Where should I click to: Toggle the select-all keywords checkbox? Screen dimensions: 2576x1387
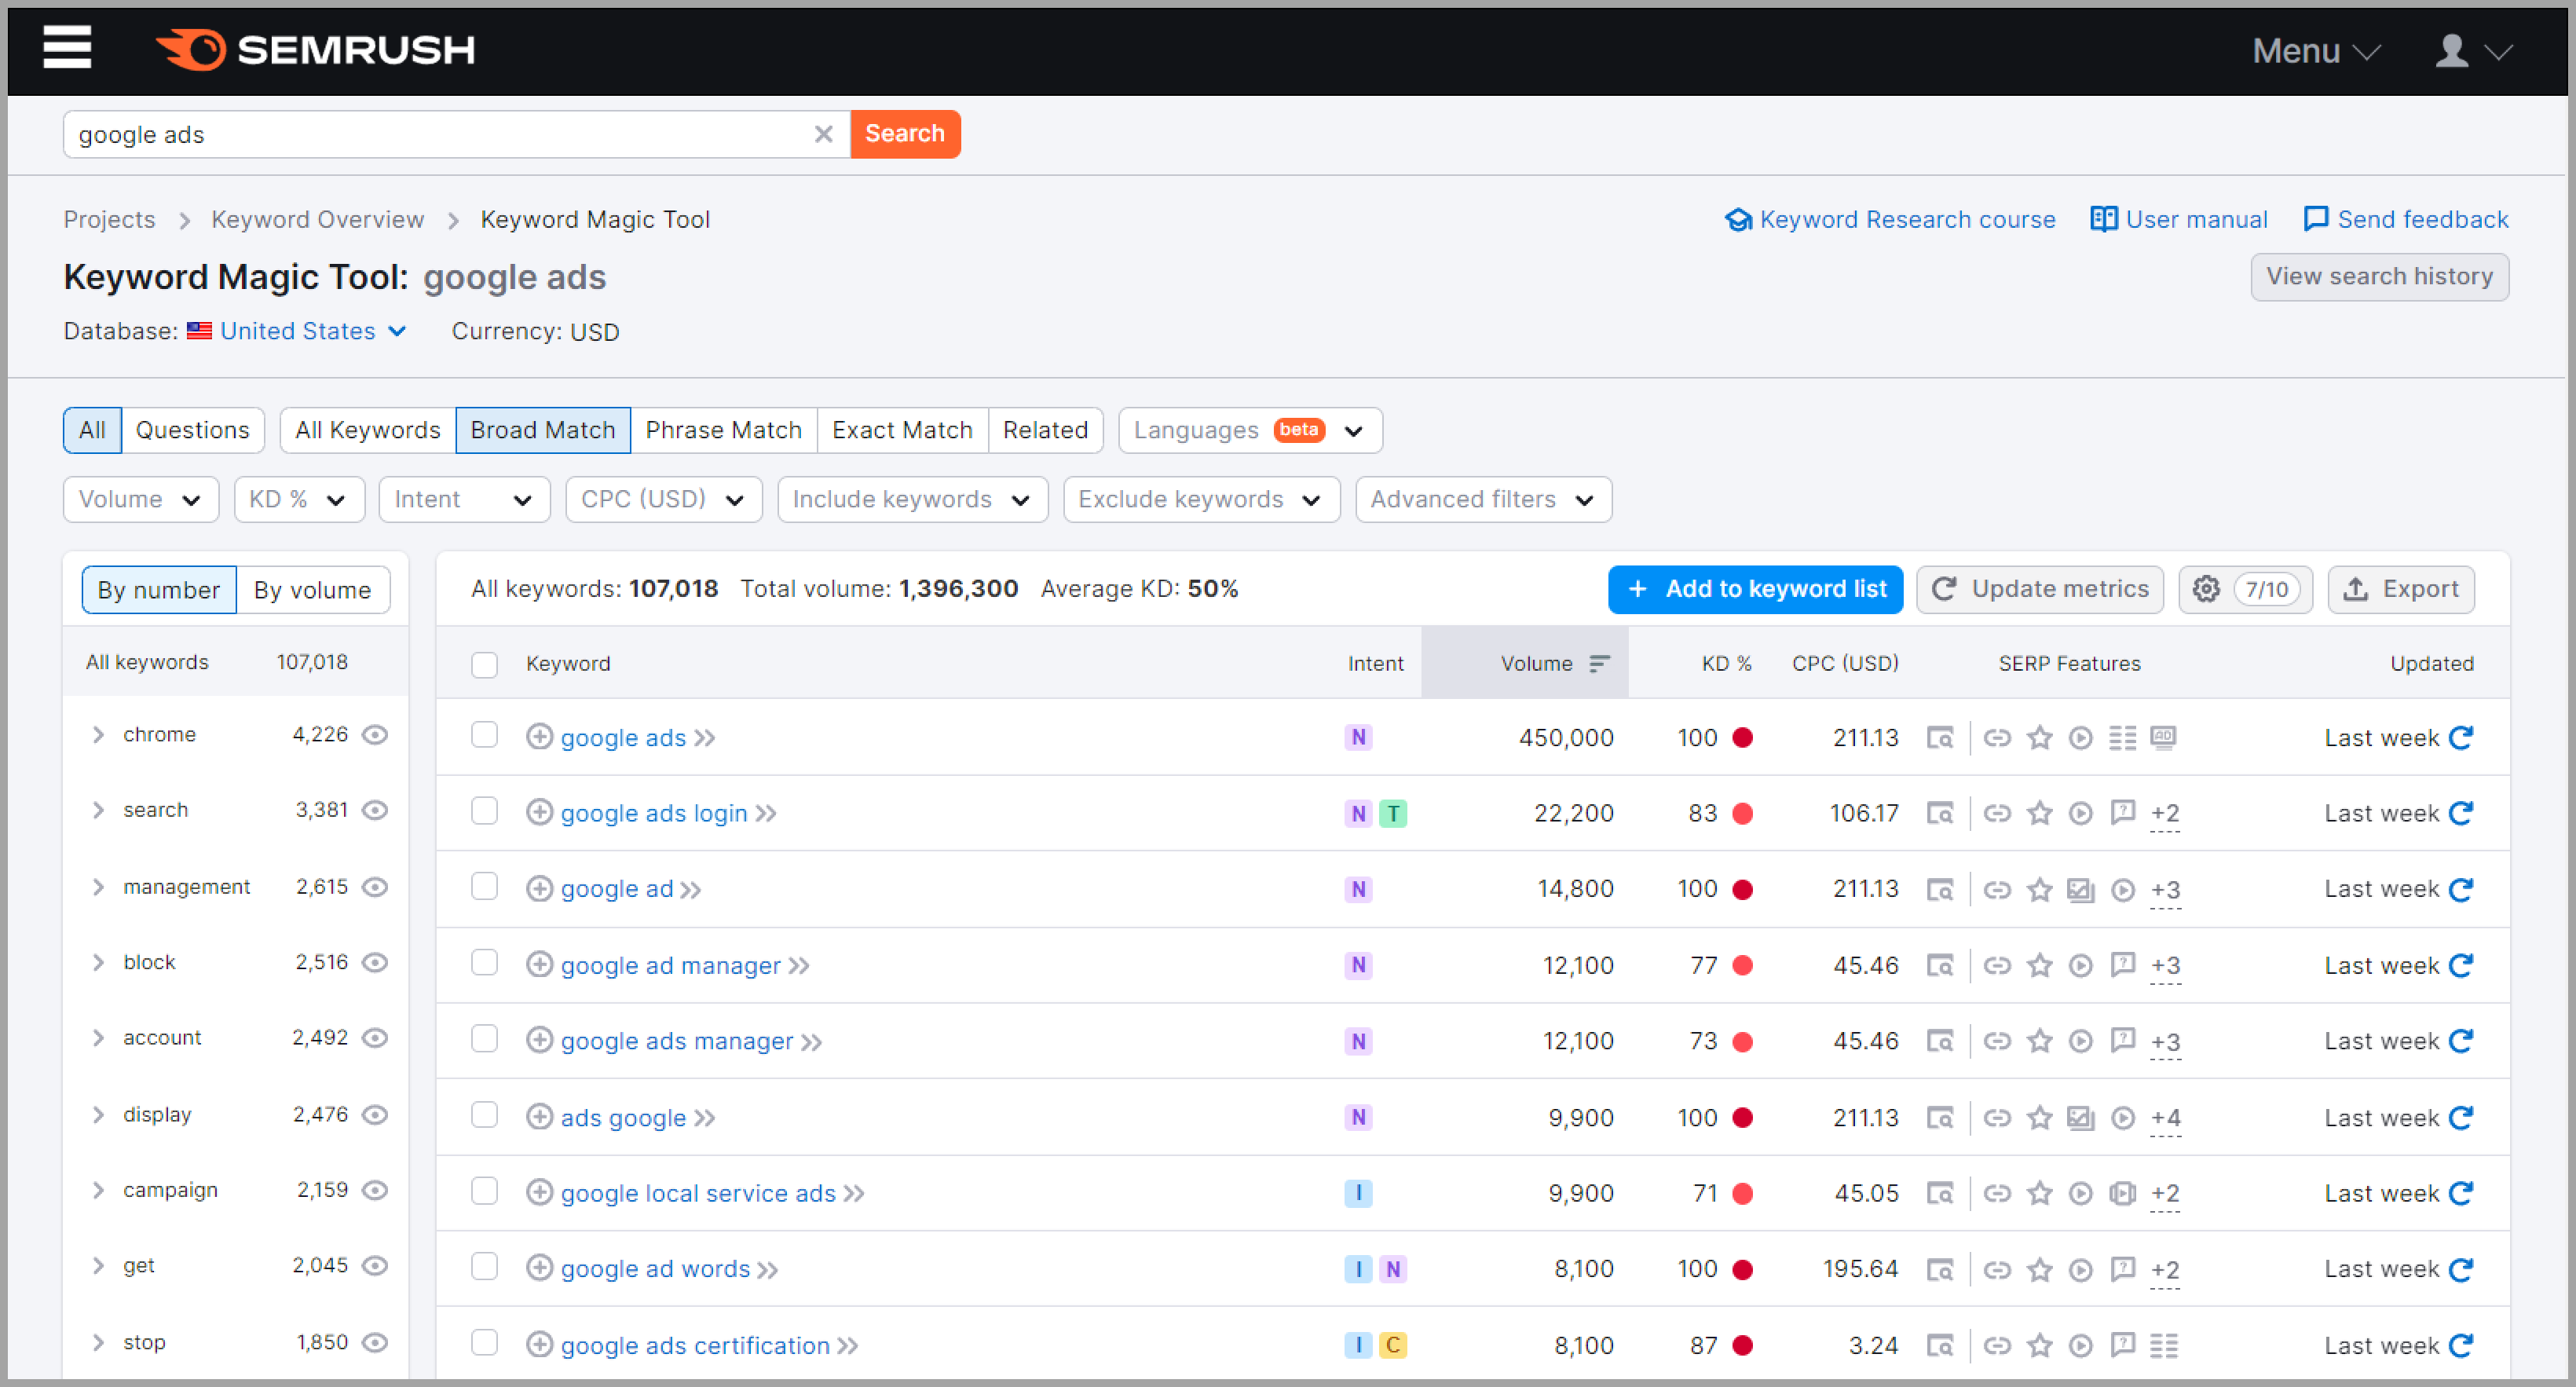point(484,664)
